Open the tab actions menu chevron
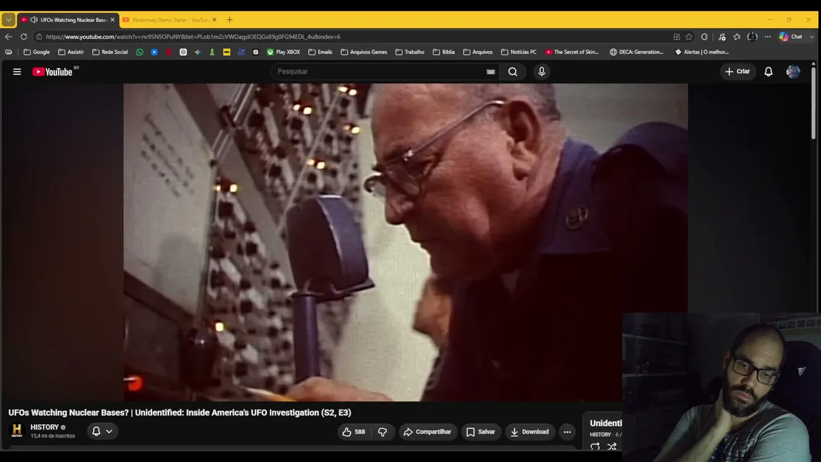The height and width of the screenshot is (462, 821). [x=8, y=20]
